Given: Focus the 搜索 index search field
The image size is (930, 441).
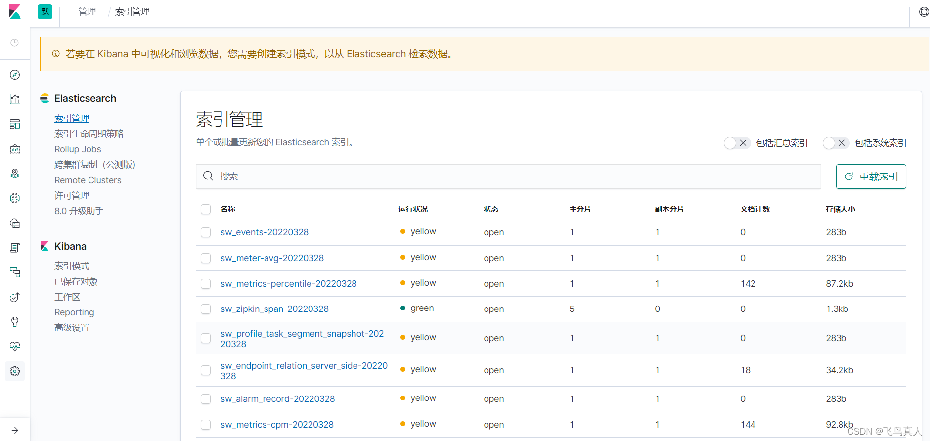Looking at the screenshot, I should 508,176.
